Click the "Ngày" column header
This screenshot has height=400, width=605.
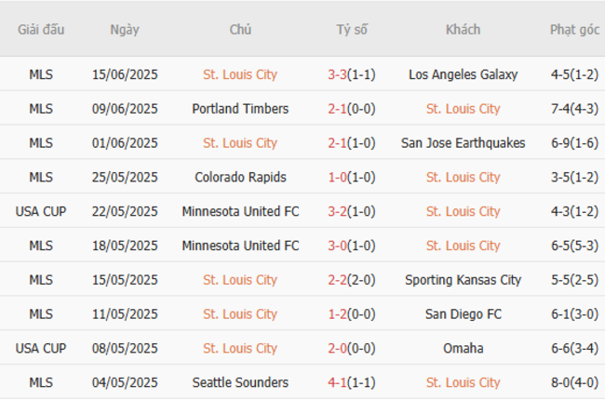click(125, 30)
